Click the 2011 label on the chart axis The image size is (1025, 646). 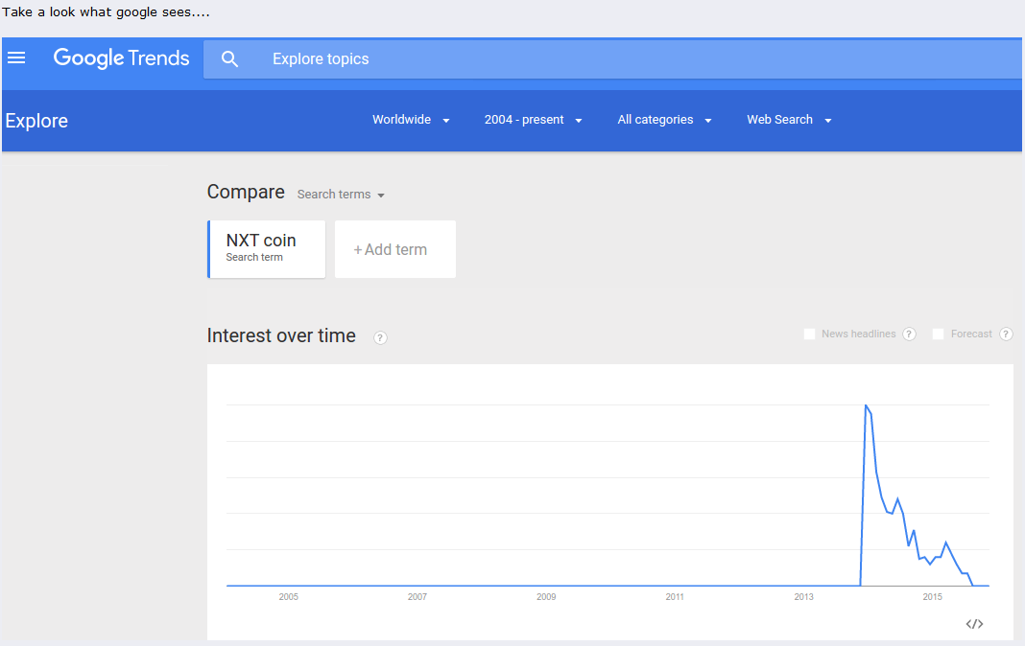675,597
